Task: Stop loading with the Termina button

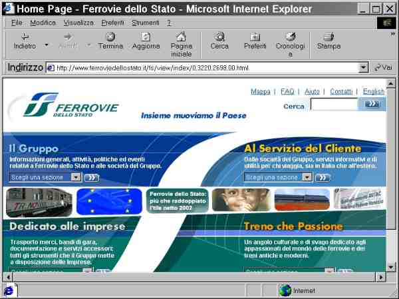Action: click(x=110, y=41)
